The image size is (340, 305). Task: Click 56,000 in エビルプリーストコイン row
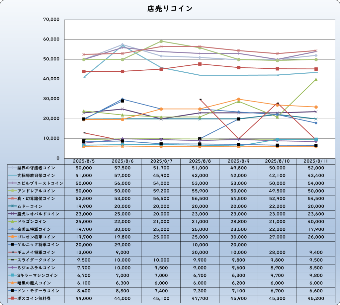click(x=123, y=184)
